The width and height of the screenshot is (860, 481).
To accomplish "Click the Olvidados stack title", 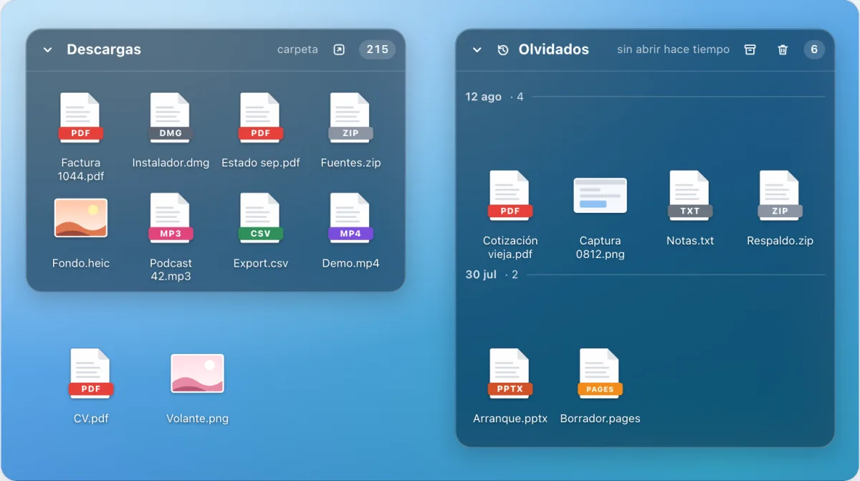I will point(554,49).
